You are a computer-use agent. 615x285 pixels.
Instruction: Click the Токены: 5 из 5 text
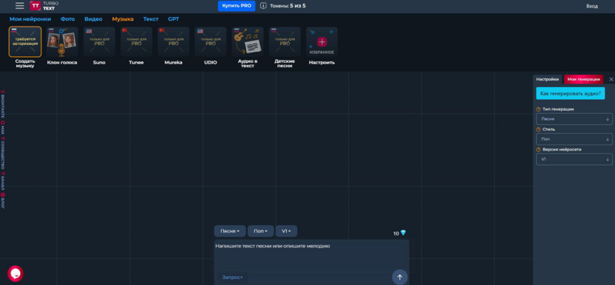point(288,6)
